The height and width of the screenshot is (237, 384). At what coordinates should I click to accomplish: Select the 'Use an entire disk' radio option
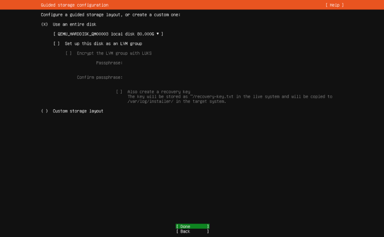point(44,24)
